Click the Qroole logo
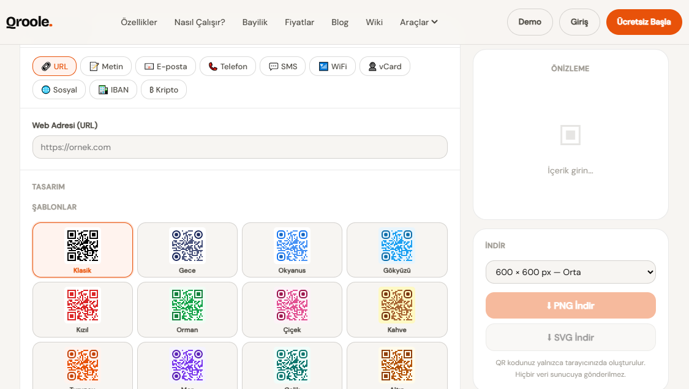 [29, 22]
